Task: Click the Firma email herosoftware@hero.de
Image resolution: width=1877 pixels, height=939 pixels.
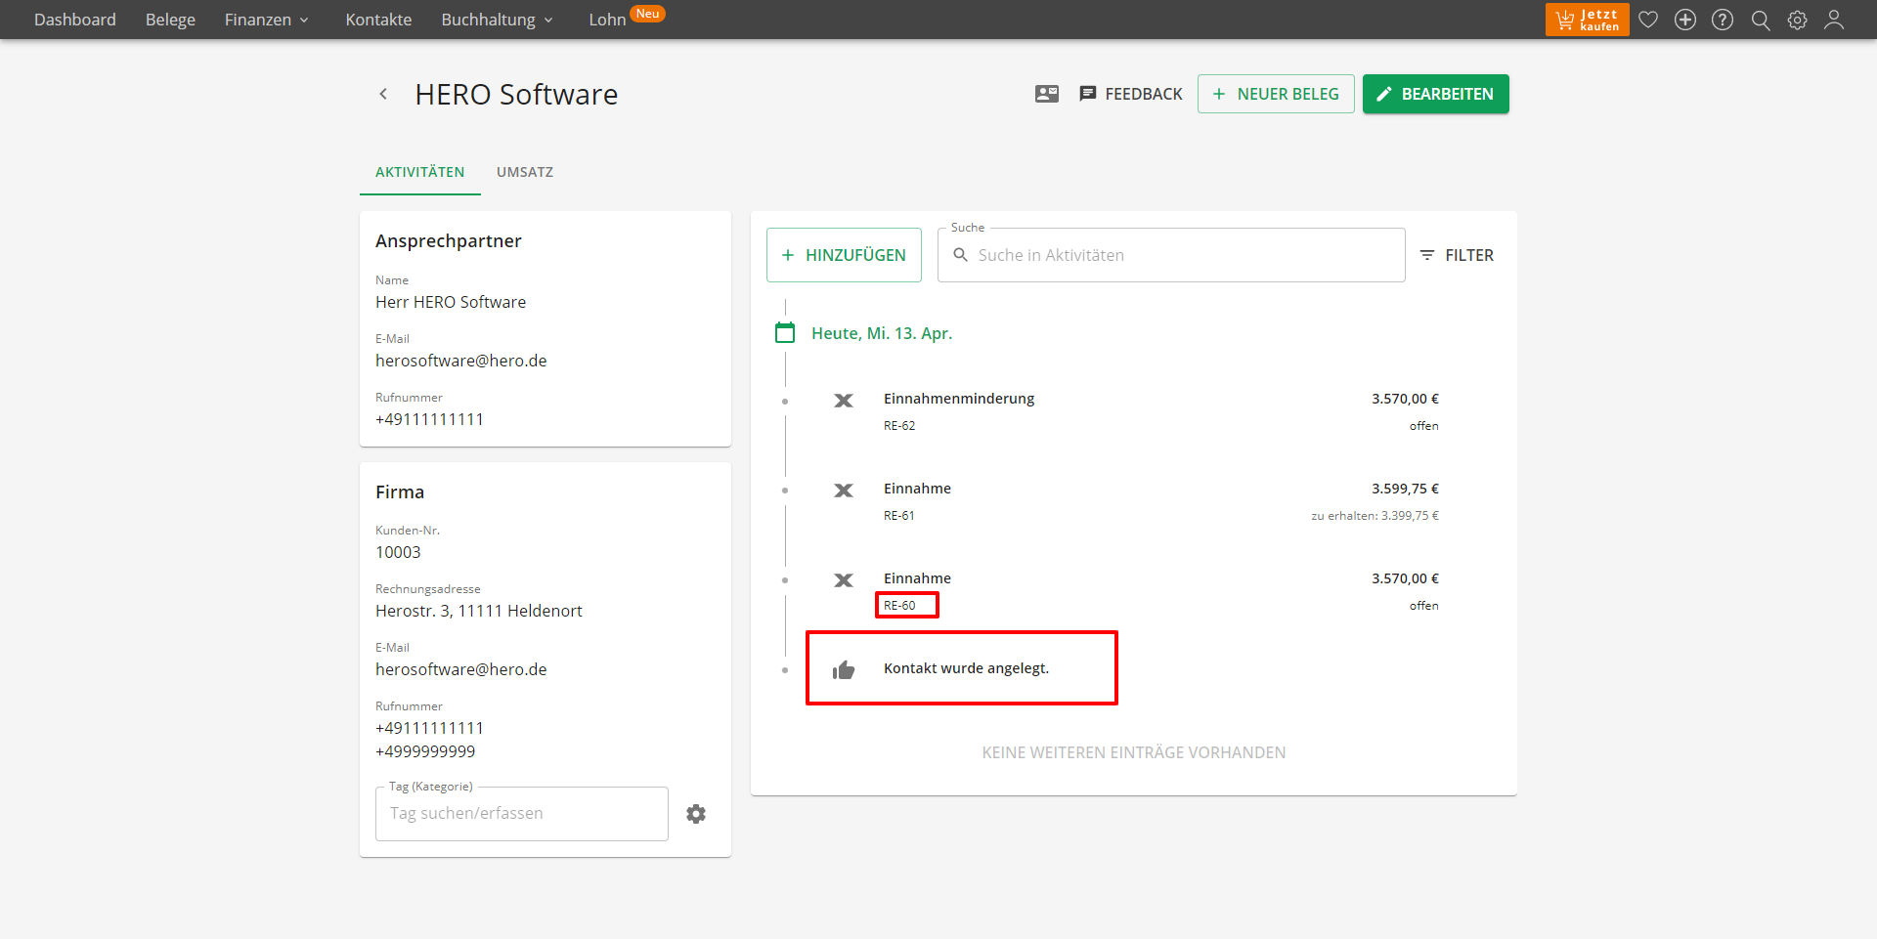Action: 461,669
